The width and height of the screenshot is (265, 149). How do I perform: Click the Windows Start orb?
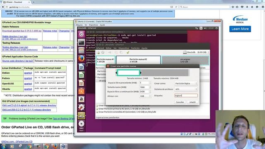coord(4,146)
